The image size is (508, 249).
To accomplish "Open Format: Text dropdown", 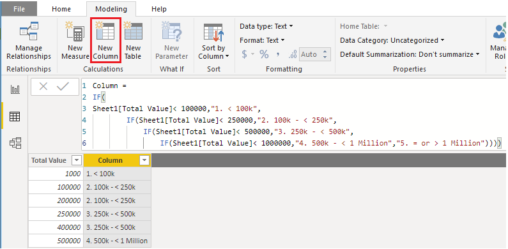I will (262, 40).
